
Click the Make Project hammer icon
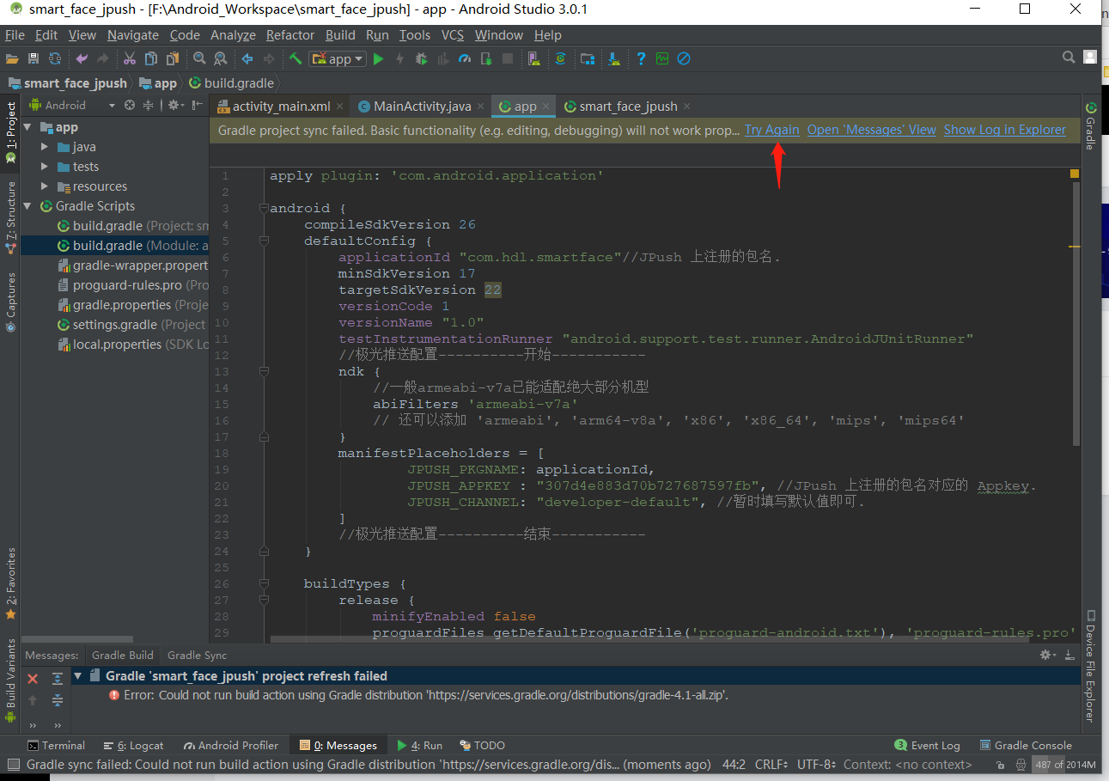296,58
